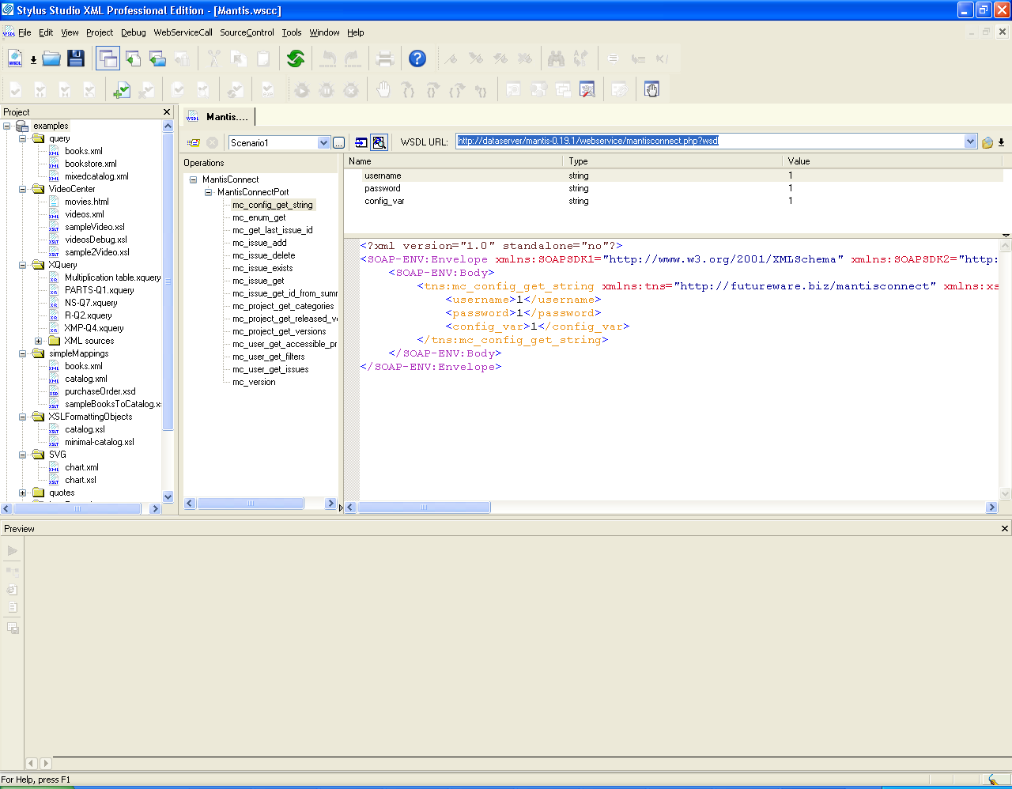Open the WebServiceCall menu
1012x789 pixels.
click(x=183, y=32)
